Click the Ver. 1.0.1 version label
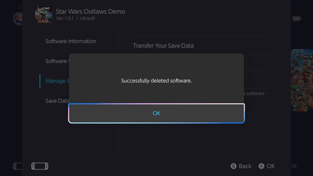The width and height of the screenshot is (313, 176). click(64, 18)
